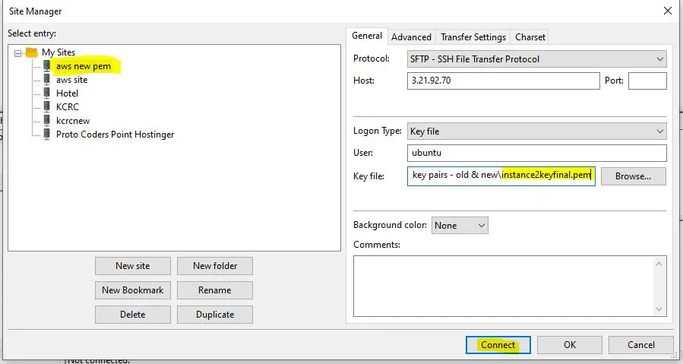Select the aws site entry
Image resolution: width=683 pixels, height=364 pixels.
[x=72, y=80]
